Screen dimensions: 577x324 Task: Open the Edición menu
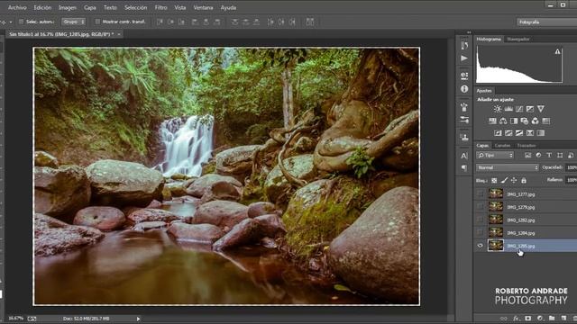[42, 7]
